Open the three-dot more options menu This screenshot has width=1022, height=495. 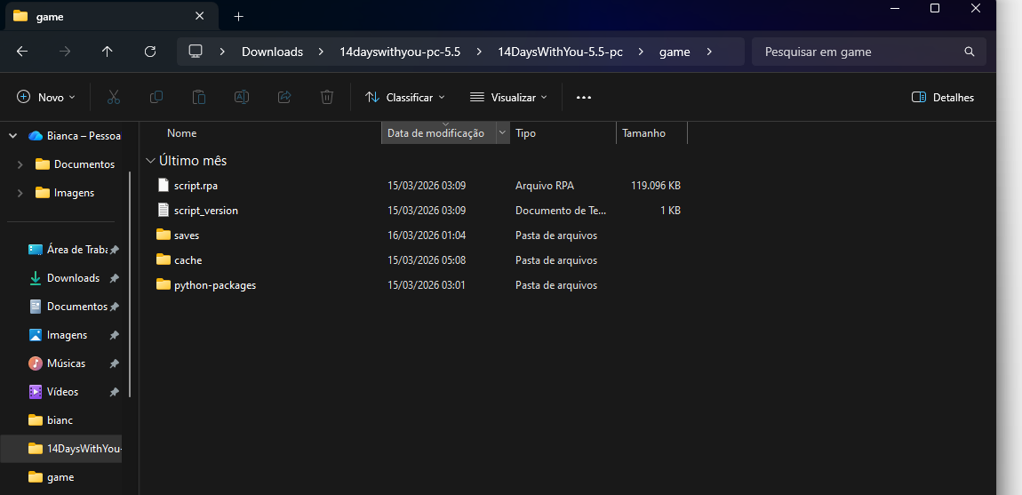click(x=584, y=97)
